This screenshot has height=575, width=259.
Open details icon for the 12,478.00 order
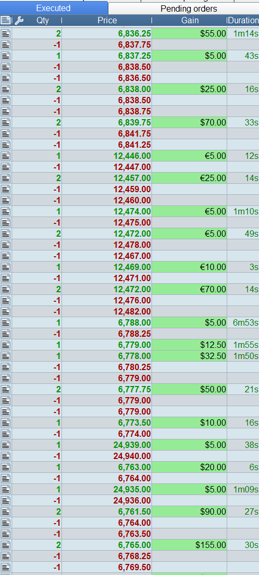(x=5, y=245)
